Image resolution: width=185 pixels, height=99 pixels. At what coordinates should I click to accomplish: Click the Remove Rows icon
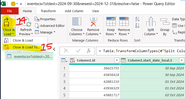[x=124, y=21]
